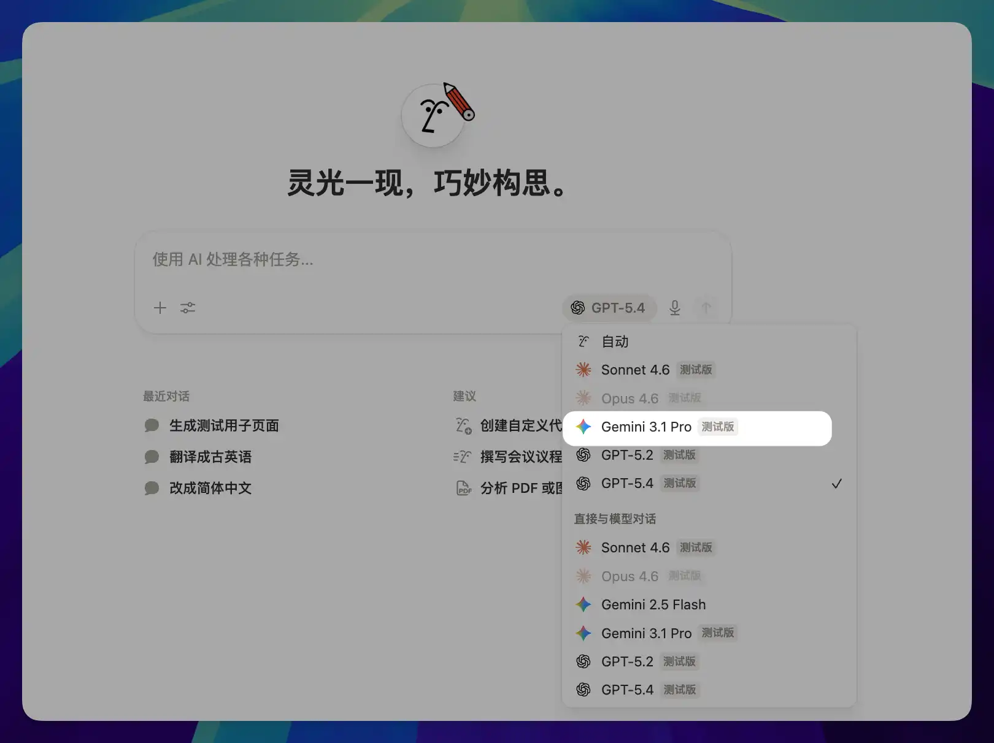Click icon next to 撰写会议议程

pos(463,457)
